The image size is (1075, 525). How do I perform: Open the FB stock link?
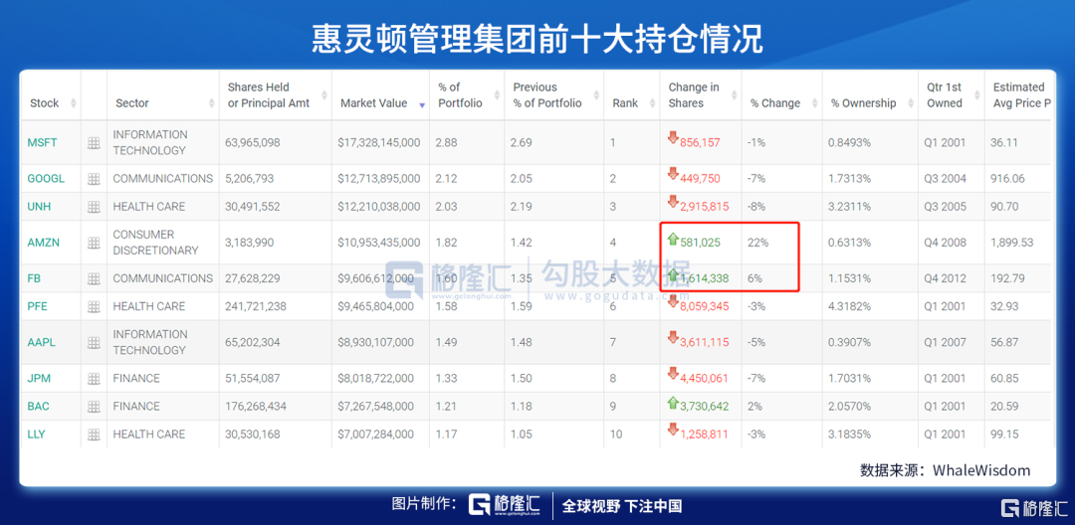pyautogui.click(x=34, y=278)
